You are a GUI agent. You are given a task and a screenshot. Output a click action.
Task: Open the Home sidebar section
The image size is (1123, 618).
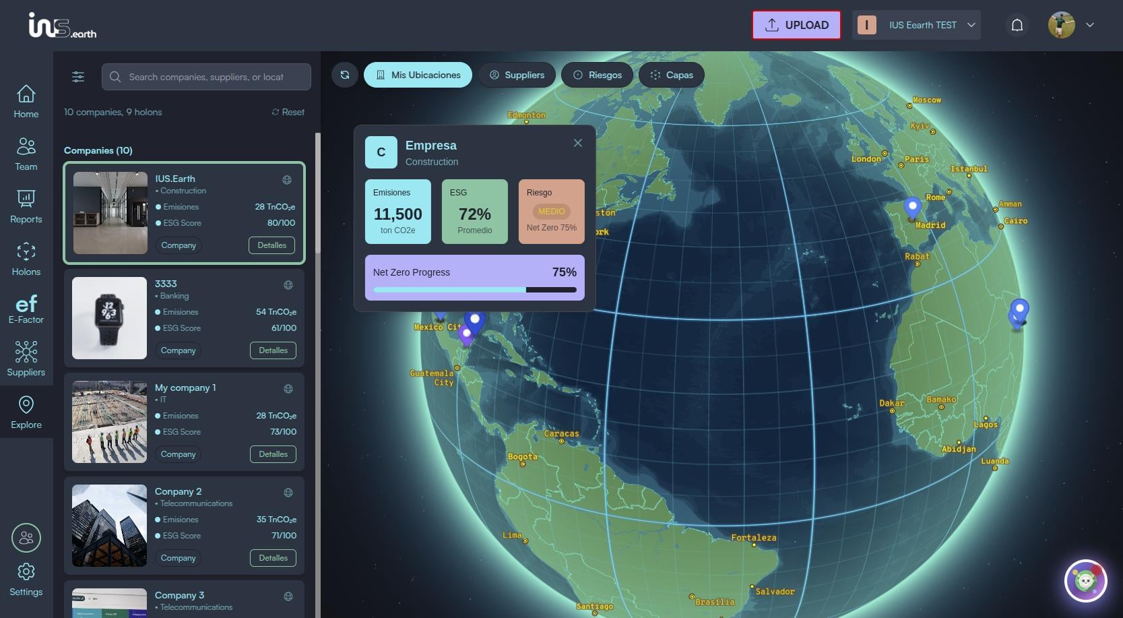click(26, 102)
